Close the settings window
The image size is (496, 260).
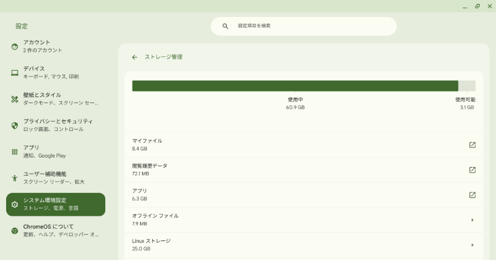click(x=490, y=6)
